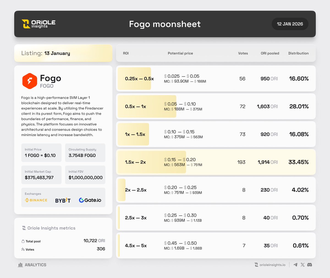Click the 0.5x — 1x distribution bar
Screen dimensions: 330x278
coord(147,106)
